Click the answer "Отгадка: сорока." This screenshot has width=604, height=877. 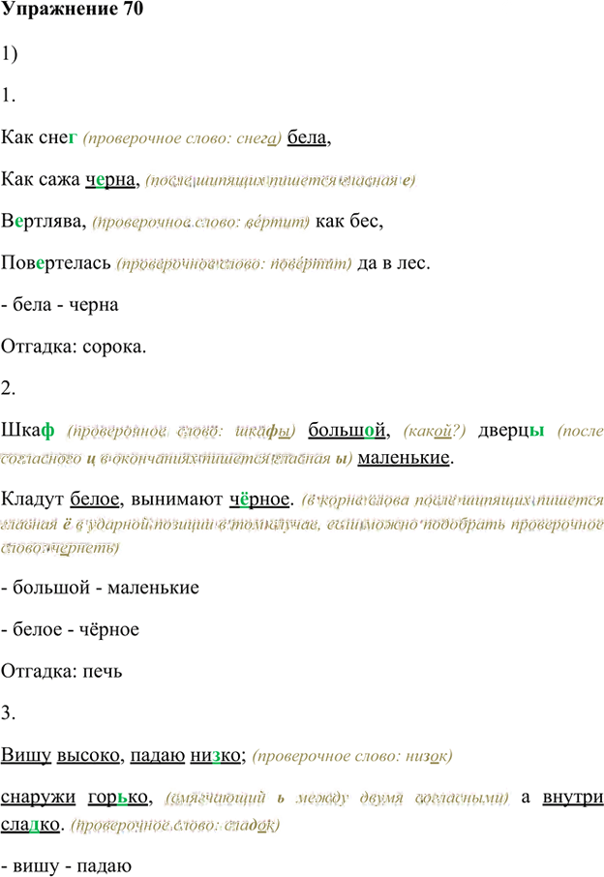74,347
